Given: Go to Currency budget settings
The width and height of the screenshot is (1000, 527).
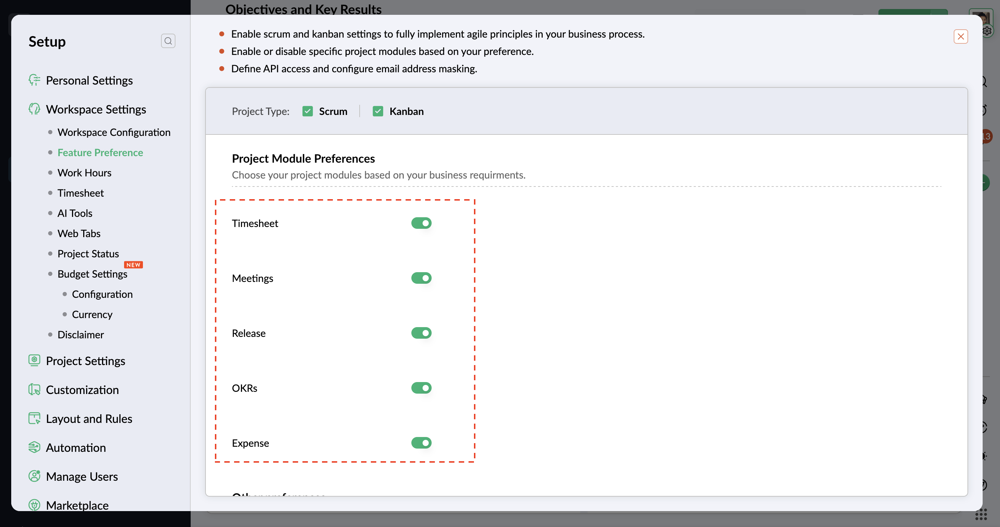Looking at the screenshot, I should coord(92,314).
